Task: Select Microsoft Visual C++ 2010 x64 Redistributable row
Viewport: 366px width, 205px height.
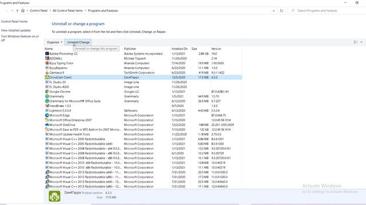Action: click(143, 163)
